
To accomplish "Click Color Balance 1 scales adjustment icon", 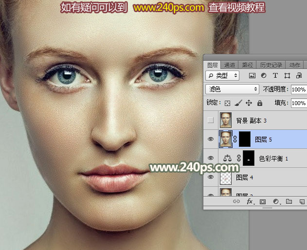I will click(228, 158).
